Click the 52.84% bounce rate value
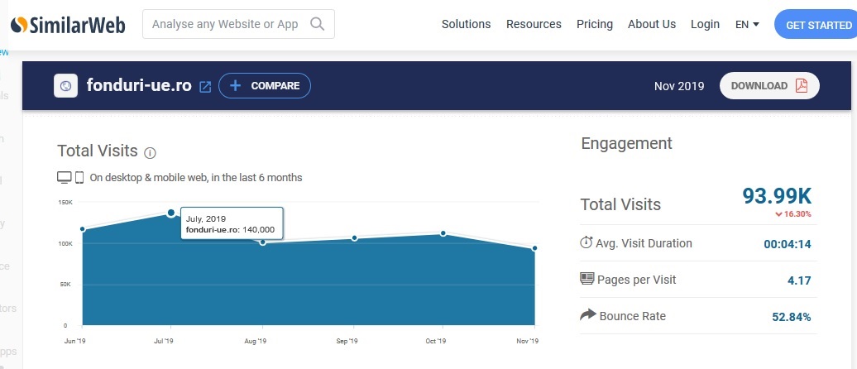 (792, 317)
